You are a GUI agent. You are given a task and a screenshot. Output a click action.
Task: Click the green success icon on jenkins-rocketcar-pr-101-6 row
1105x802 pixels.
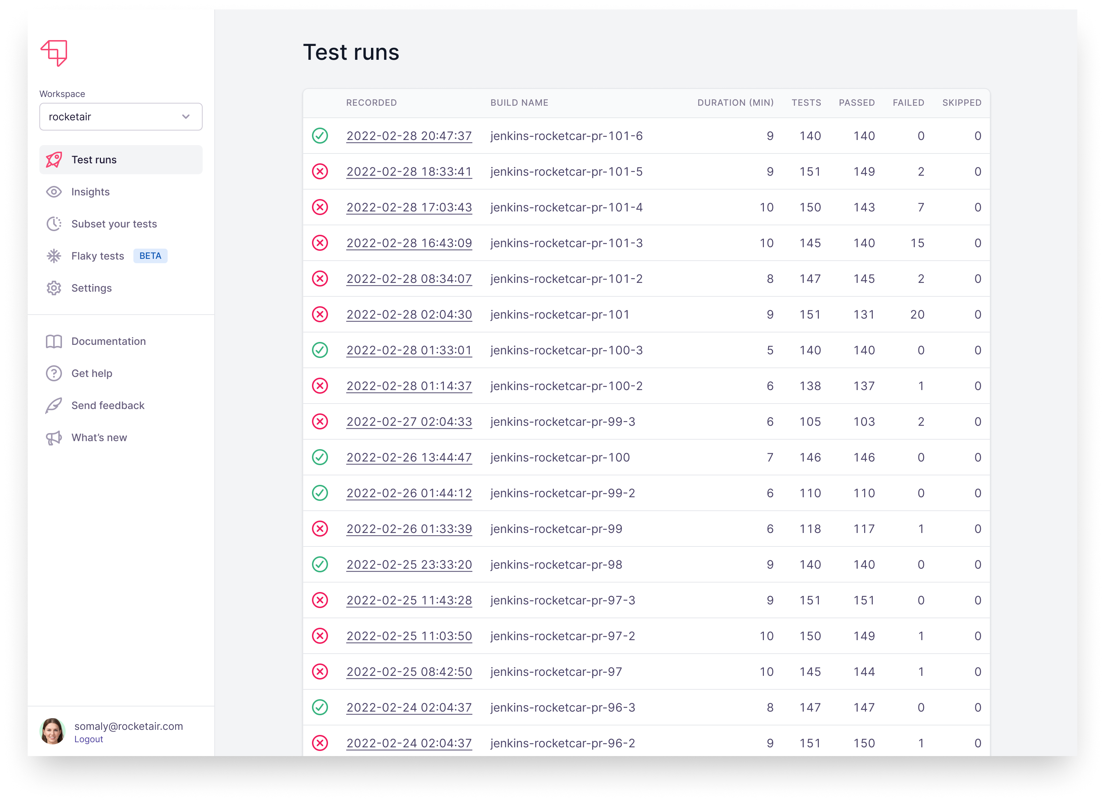click(320, 136)
